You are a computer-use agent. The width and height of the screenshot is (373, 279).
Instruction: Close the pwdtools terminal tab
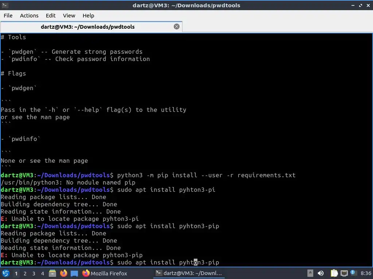click(177, 27)
